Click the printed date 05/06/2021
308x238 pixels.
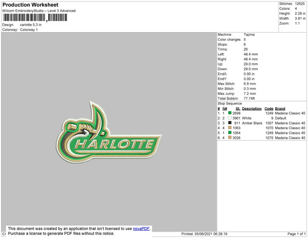tap(203, 234)
